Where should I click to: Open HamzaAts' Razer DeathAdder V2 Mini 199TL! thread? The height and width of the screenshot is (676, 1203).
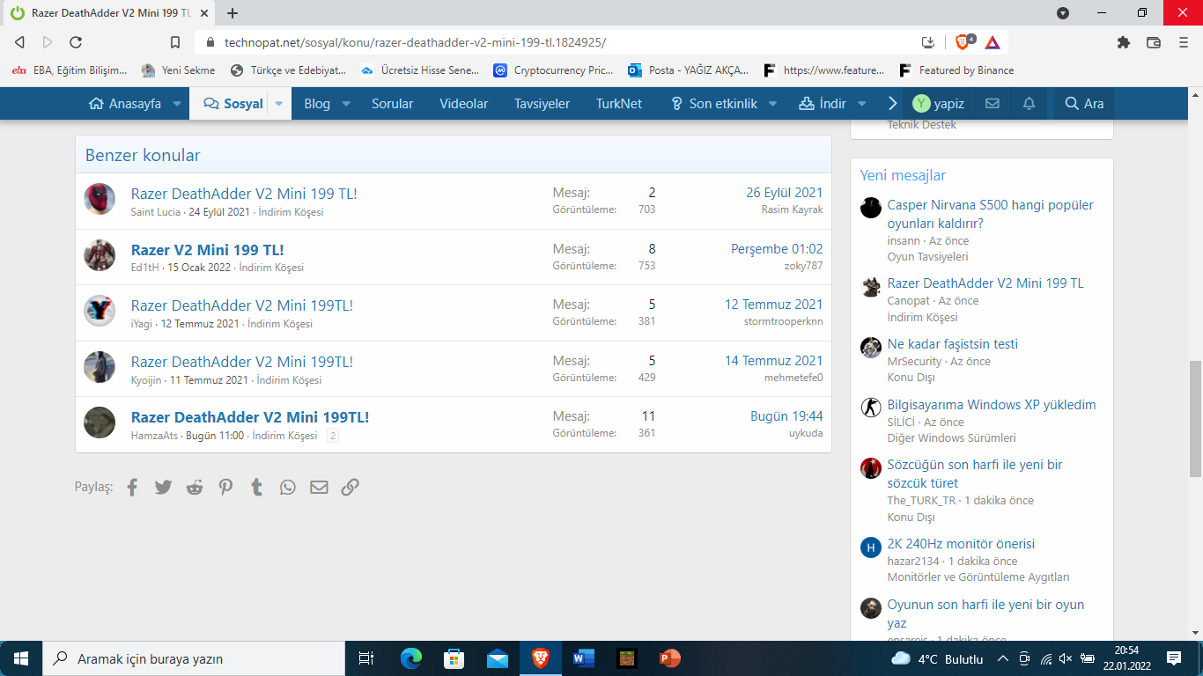[250, 417]
